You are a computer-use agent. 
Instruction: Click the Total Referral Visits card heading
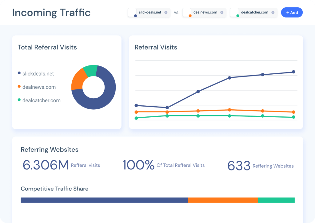click(47, 47)
